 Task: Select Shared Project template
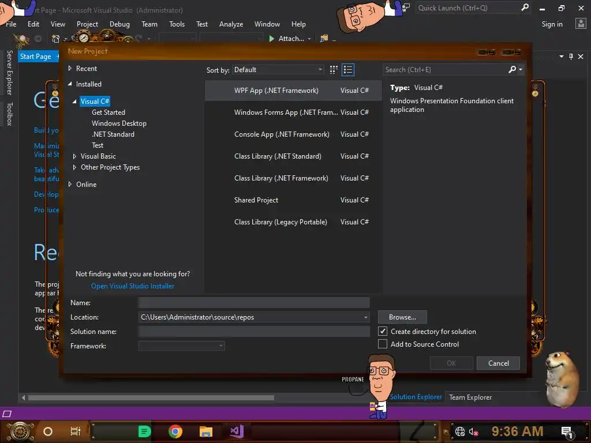pos(293,200)
